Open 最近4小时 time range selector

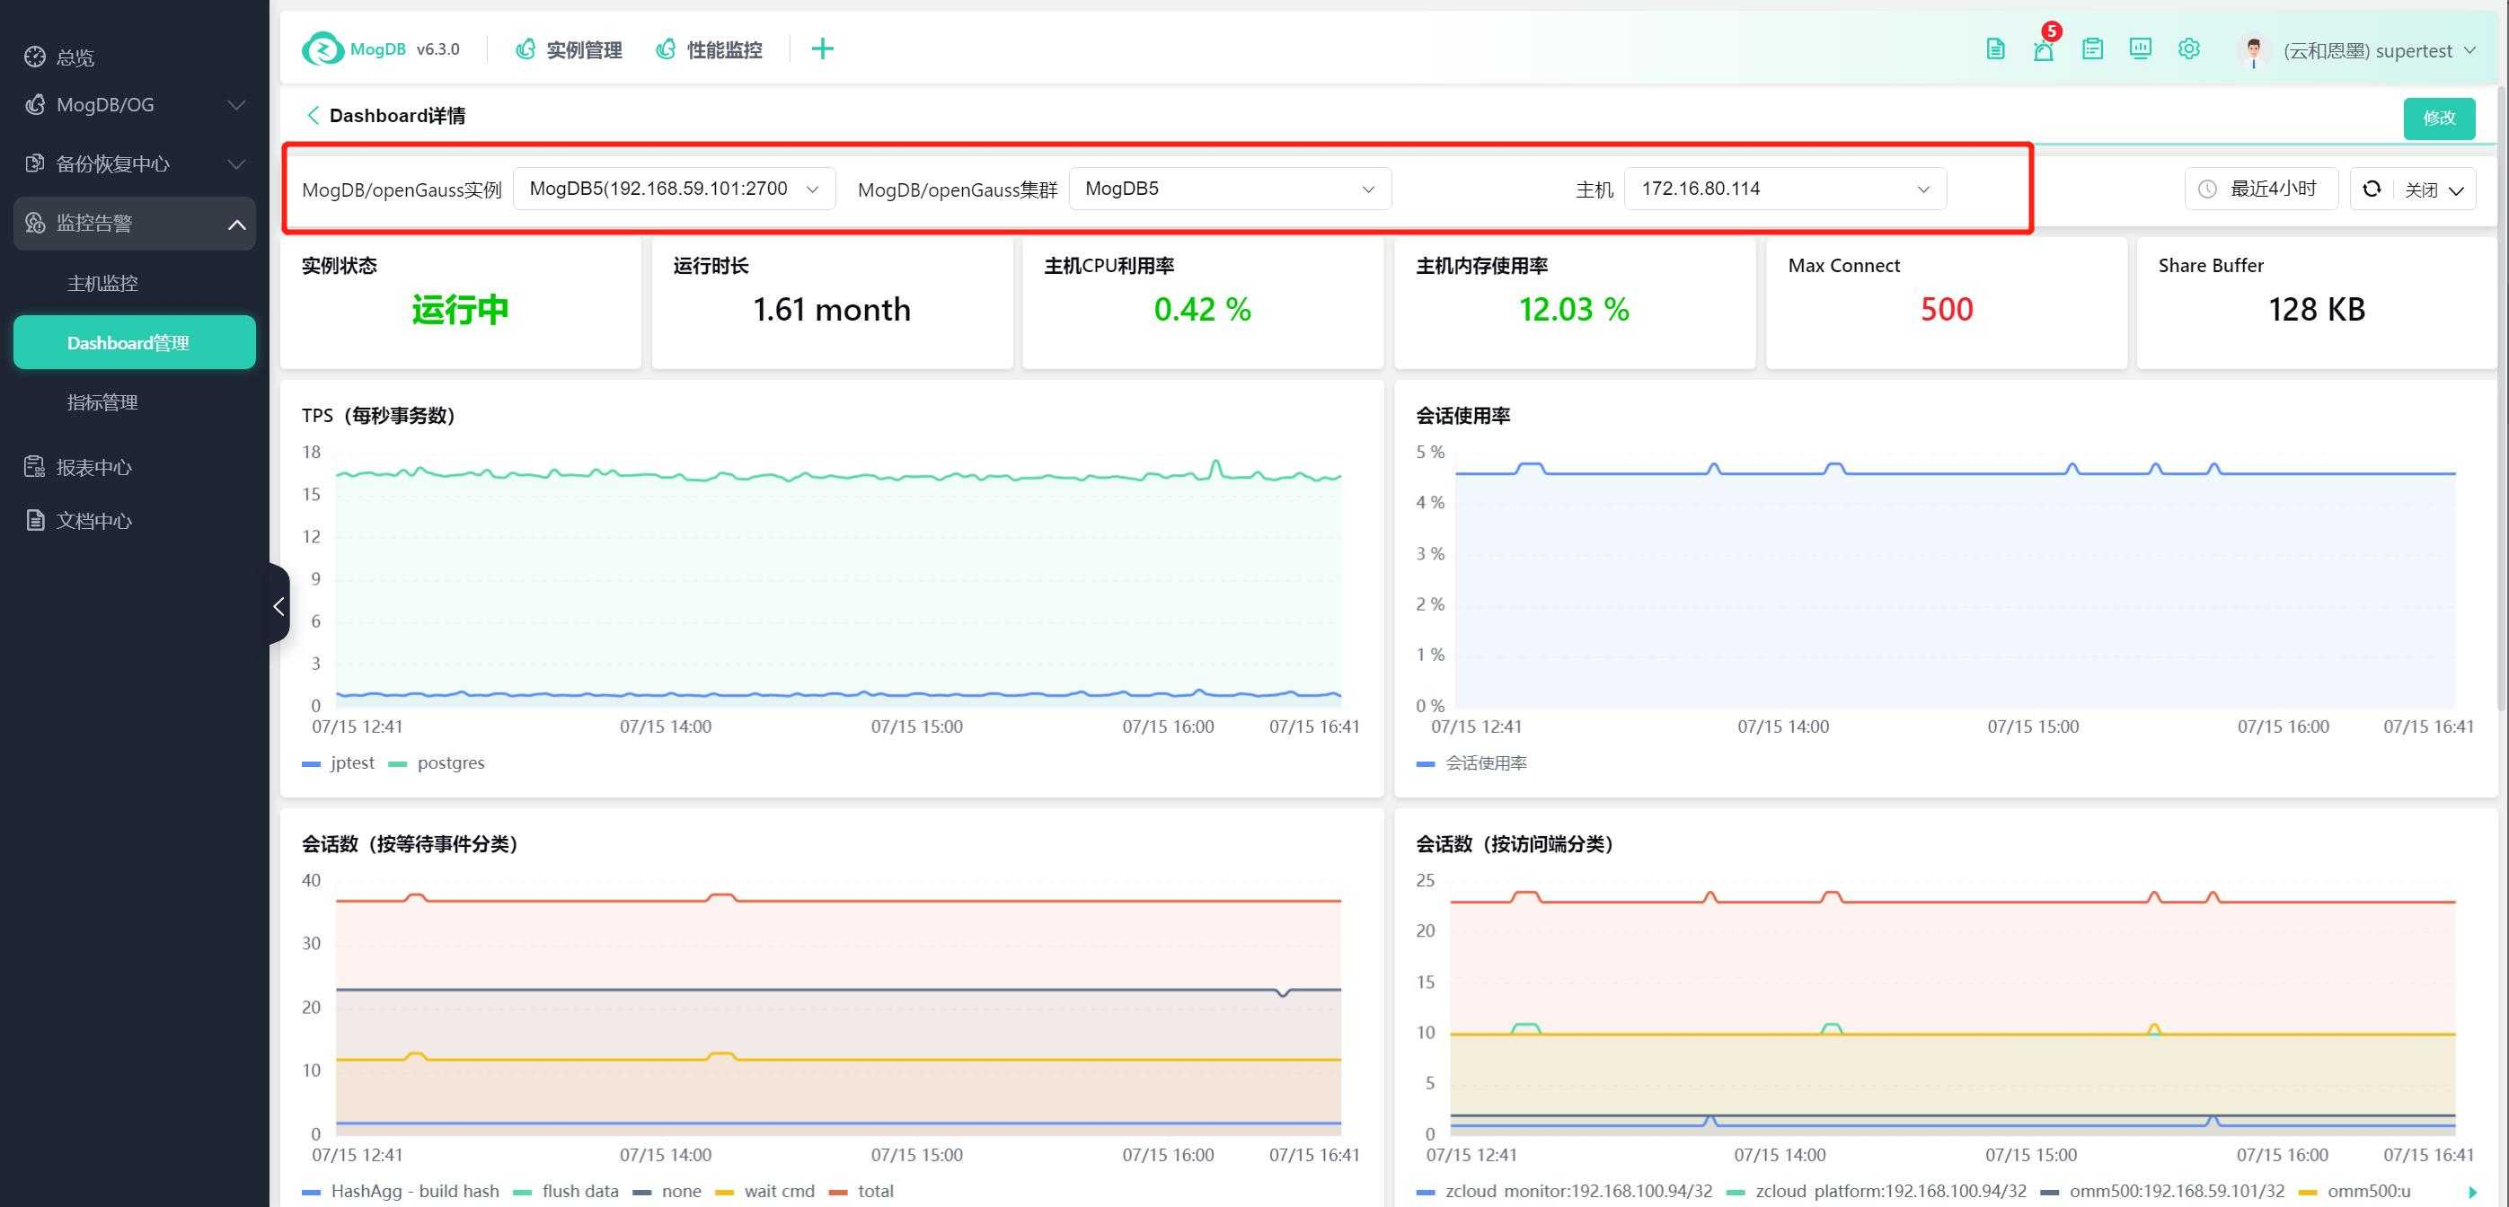pos(2262,189)
